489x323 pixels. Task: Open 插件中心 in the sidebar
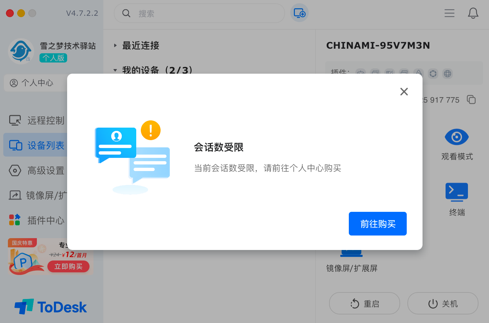pos(37,220)
